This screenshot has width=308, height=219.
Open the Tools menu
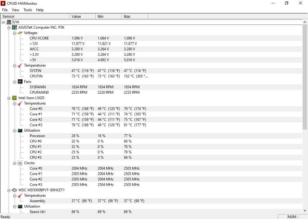pos(28,10)
